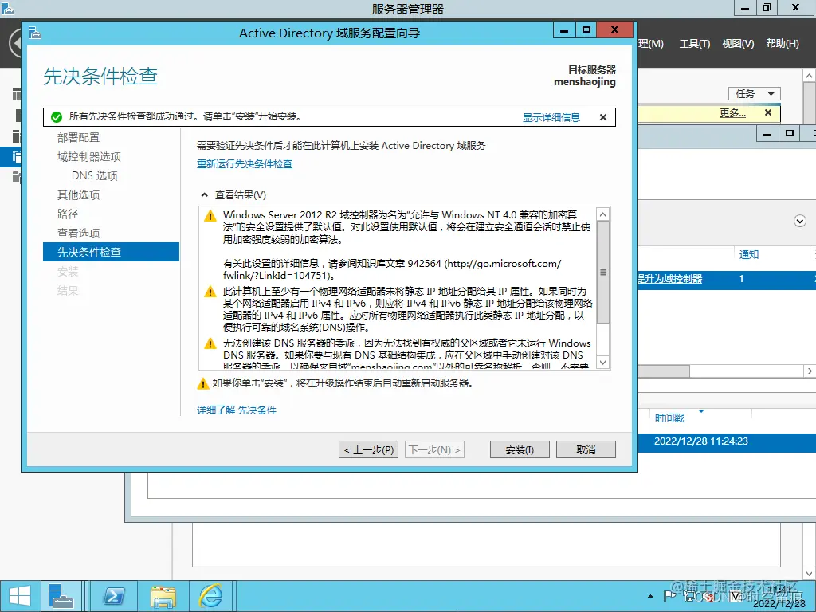Select 其他选项 step in sidebar
This screenshot has width=816, height=612.
[x=78, y=194]
